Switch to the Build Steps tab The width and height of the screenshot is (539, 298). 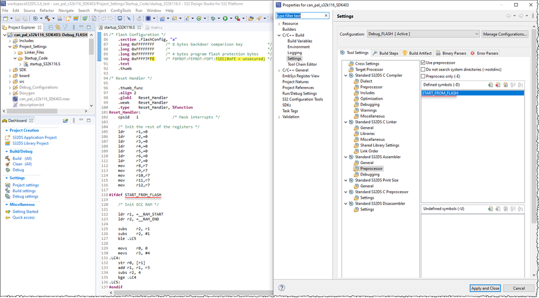[385, 53]
